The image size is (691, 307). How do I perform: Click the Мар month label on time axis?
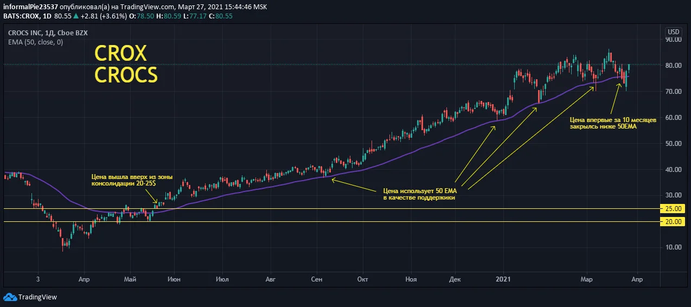(586, 279)
